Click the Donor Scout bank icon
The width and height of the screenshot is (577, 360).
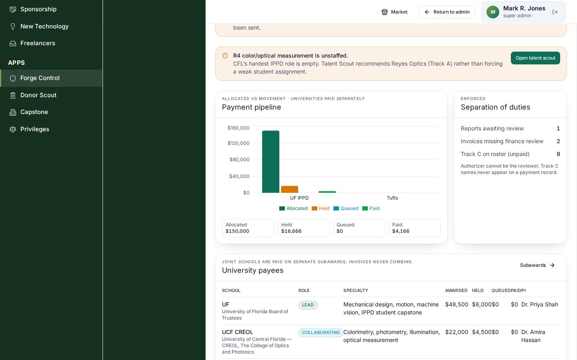pos(13,95)
